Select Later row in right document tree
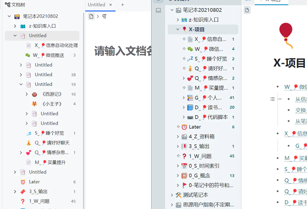This screenshot has height=209, width=307. tap(203, 127)
